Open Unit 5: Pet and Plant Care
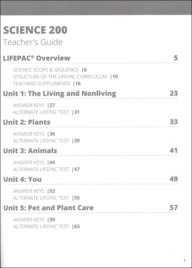 tap(48, 208)
